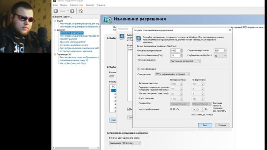Open the Тип сканирования dropdown

point(185,61)
